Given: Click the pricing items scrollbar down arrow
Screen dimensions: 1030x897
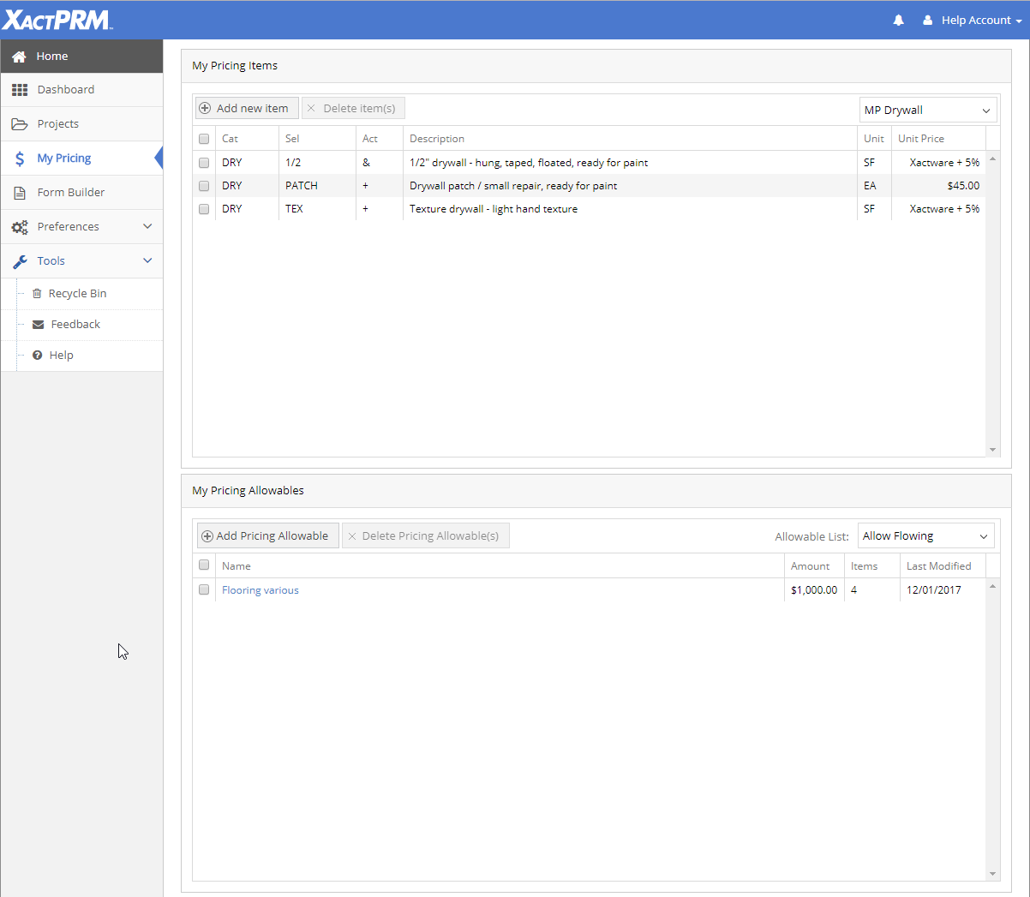Looking at the screenshot, I should point(993,450).
